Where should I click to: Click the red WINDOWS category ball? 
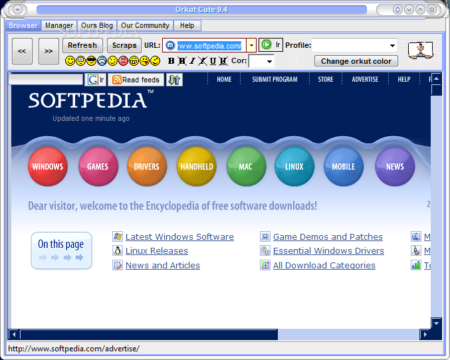point(48,166)
